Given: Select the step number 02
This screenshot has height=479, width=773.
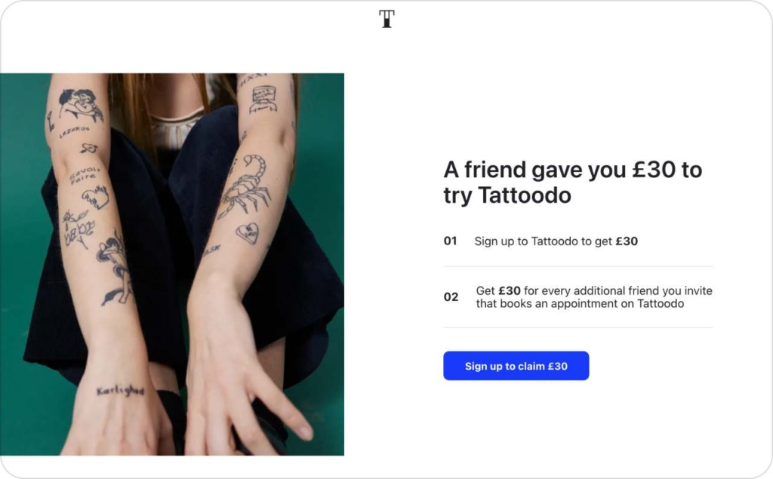Looking at the screenshot, I should click(451, 297).
